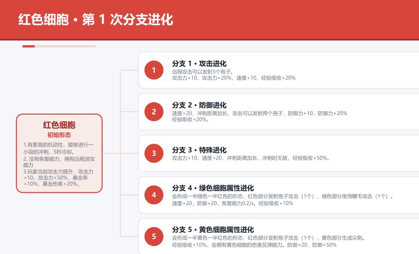
Task: Click the line 远程攻击可以发射3个孢子。
Action: pos(203,71)
